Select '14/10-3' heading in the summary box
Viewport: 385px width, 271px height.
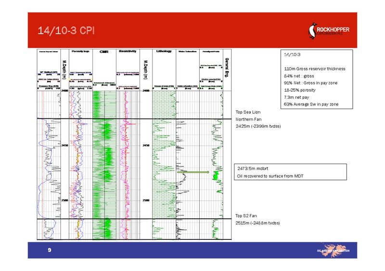292,55
